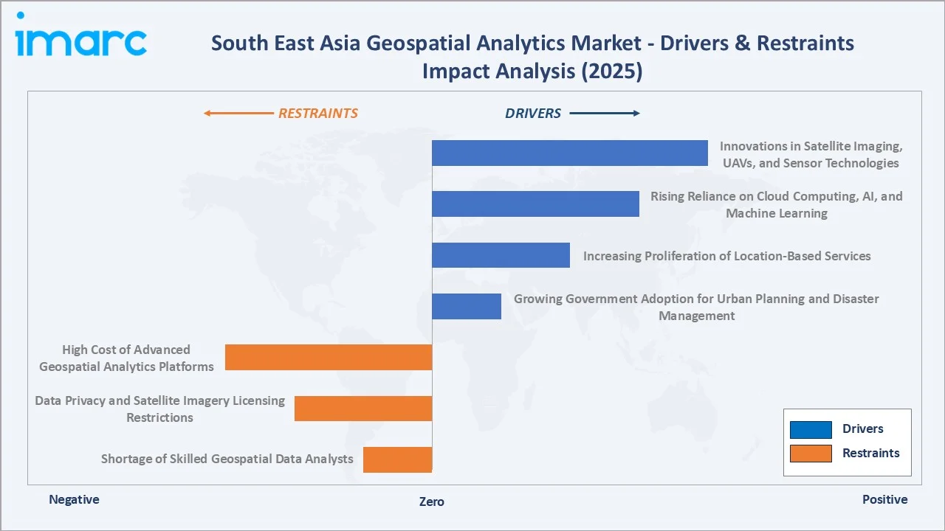This screenshot has width=945, height=531.
Task: Select the Shortage of Skilled Analysts bar
Action: point(397,459)
